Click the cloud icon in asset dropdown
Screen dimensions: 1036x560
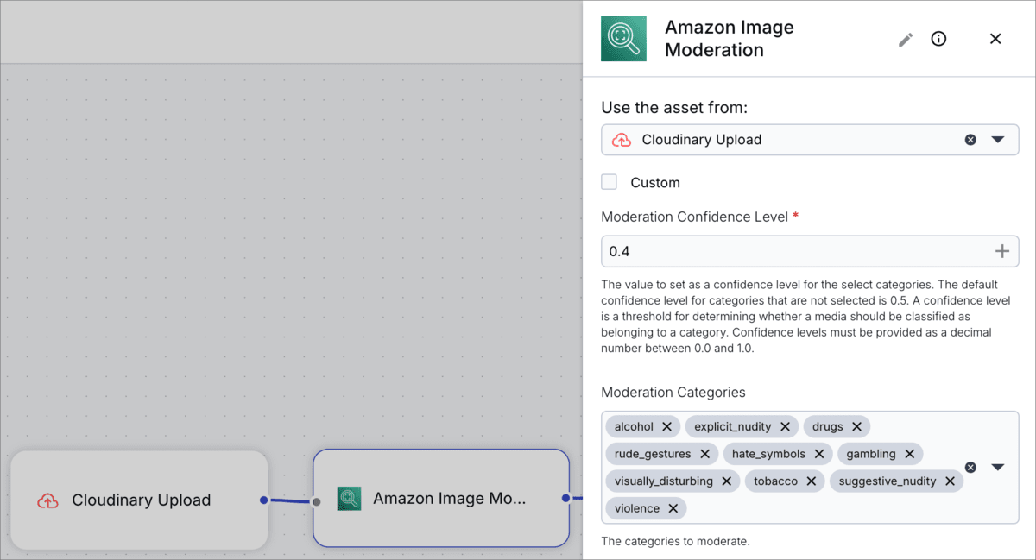621,140
